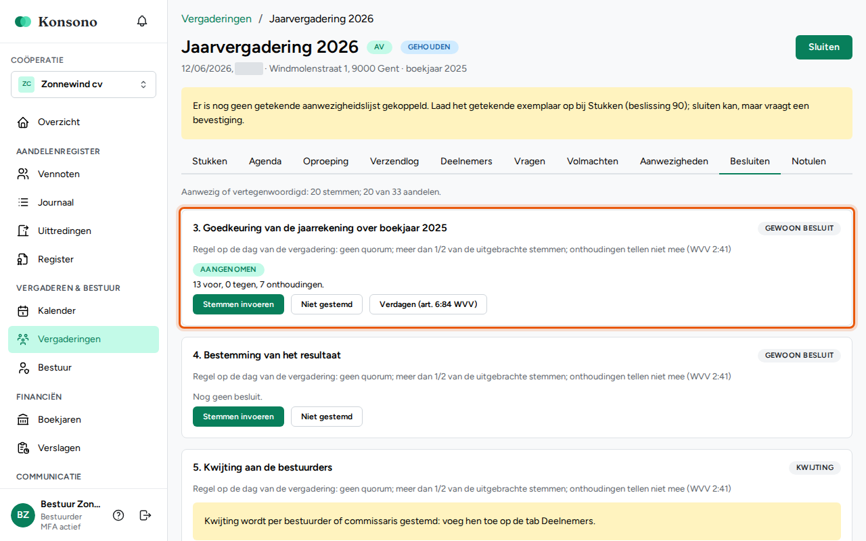This screenshot has height=541, width=866.
Task: Click Verdagen (art. 6:84 WVV) button
Action: pyautogui.click(x=428, y=304)
